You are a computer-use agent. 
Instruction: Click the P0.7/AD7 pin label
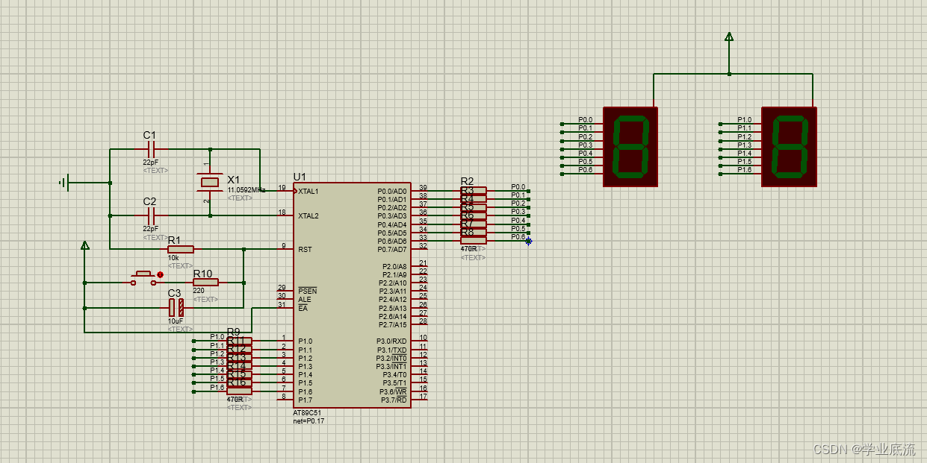tap(392, 250)
